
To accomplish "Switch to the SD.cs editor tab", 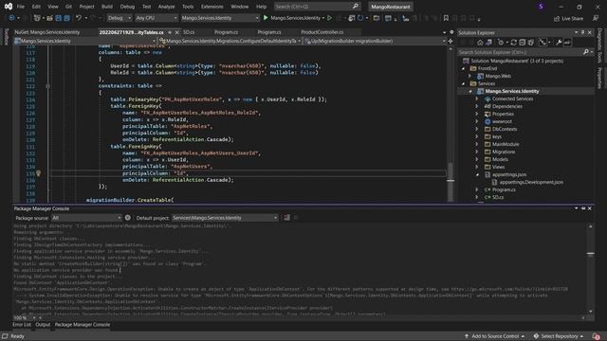I will pos(189,32).
